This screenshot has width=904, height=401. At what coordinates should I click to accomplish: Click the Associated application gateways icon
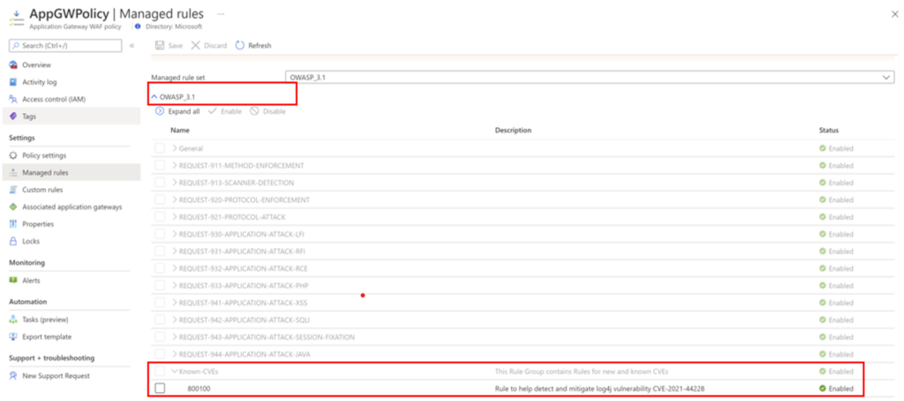[13, 207]
